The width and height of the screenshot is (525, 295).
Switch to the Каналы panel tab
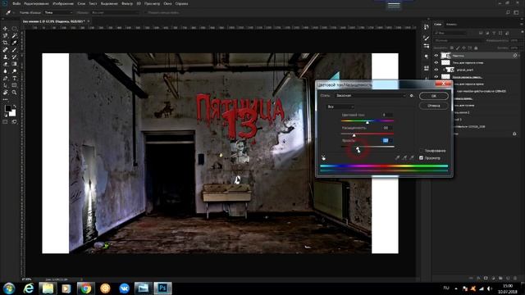(451, 24)
